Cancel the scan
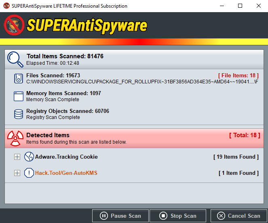Image resolution: width=268 pixels, height=223 pixels. 238,216
